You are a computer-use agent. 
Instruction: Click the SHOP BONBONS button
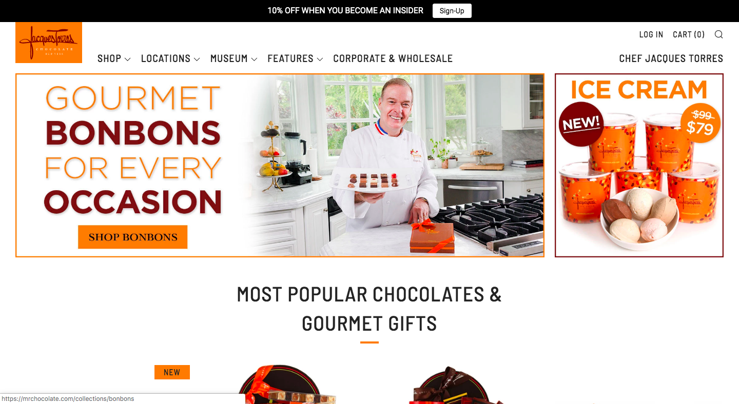(x=132, y=237)
